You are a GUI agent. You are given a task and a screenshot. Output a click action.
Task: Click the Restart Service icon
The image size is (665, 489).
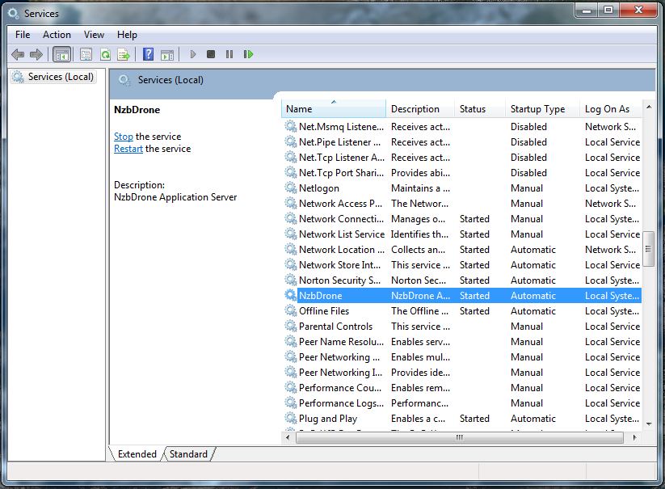tap(249, 54)
